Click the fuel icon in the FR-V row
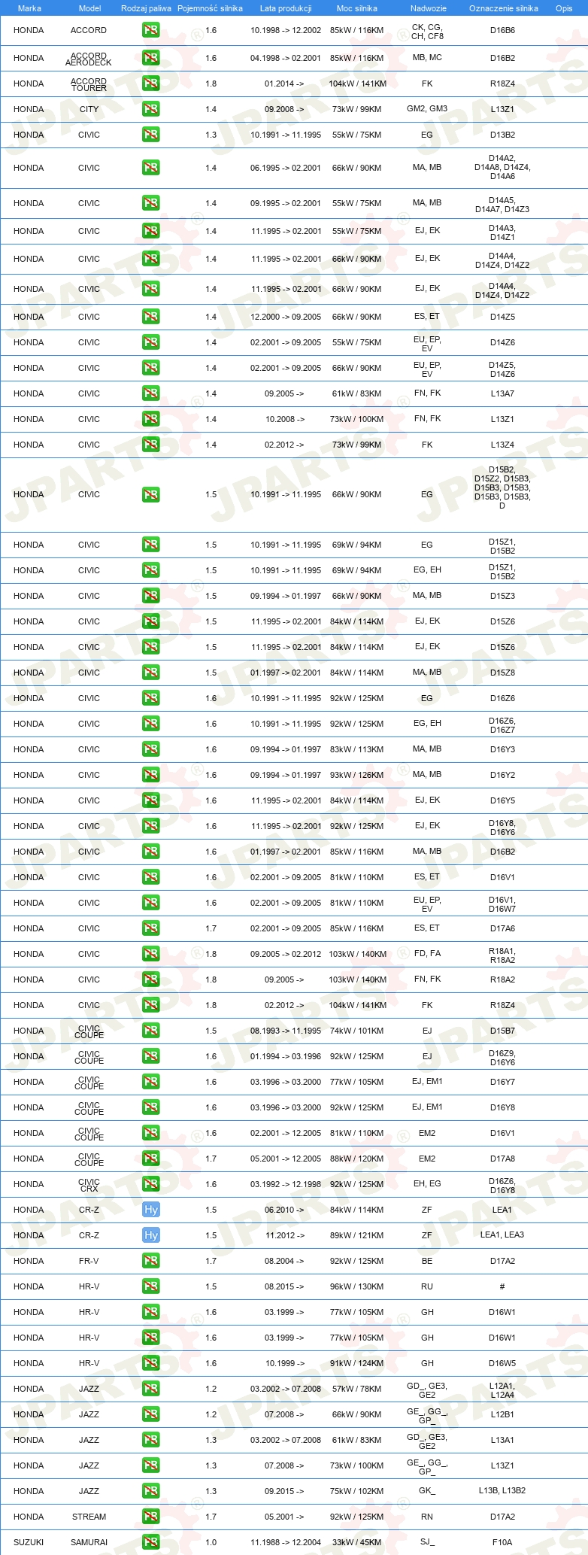This screenshot has width=588, height=1555. tap(150, 1261)
